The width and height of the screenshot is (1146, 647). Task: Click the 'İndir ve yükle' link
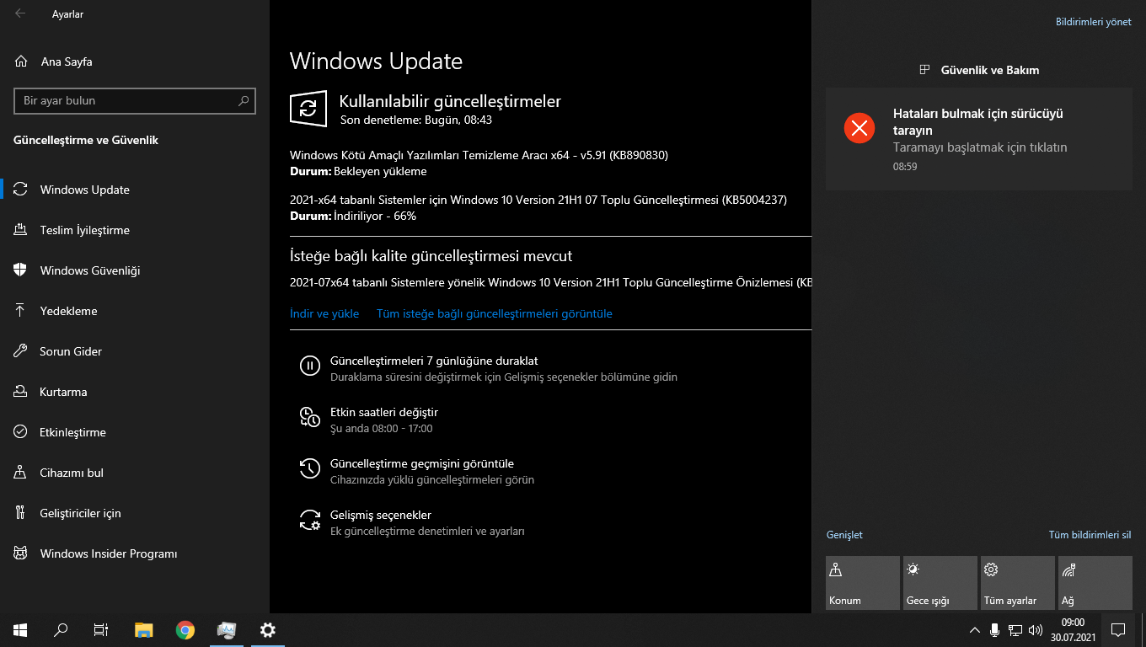pyautogui.click(x=324, y=313)
